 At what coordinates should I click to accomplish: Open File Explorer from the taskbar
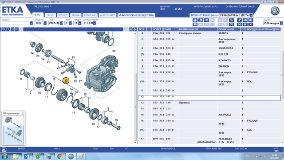pos(16,156)
